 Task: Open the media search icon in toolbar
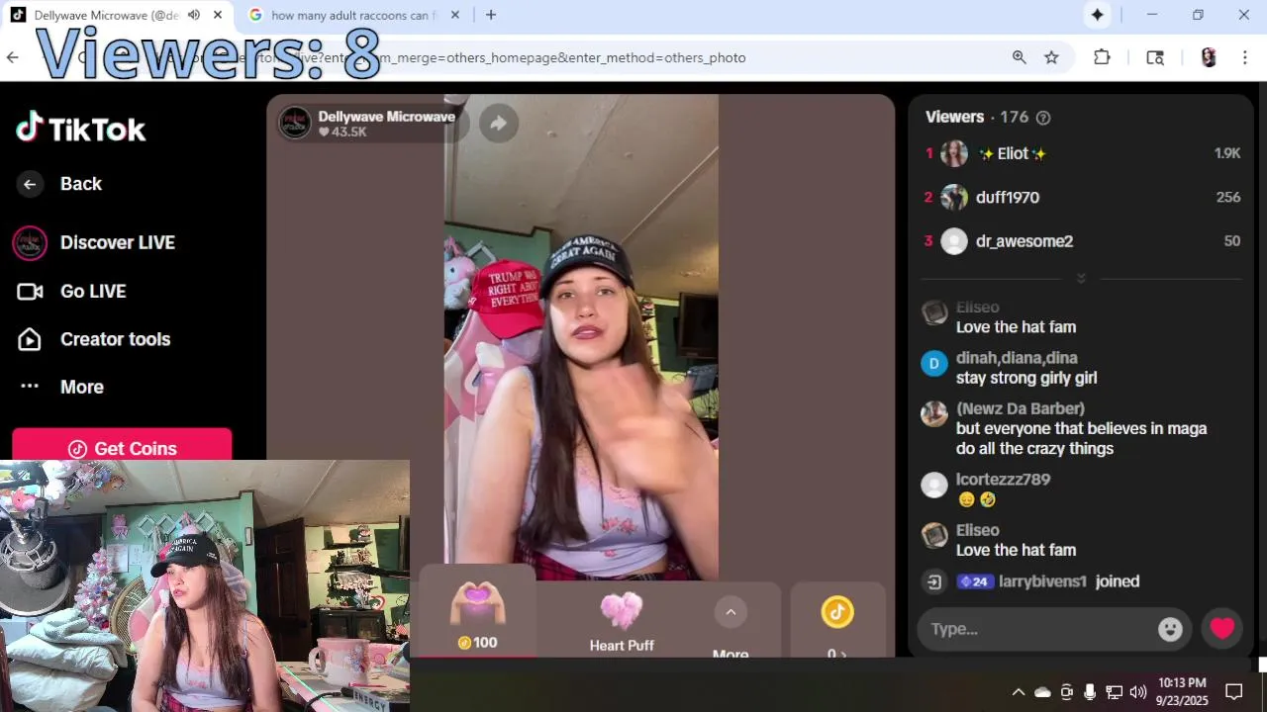(x=1154, y=57)
